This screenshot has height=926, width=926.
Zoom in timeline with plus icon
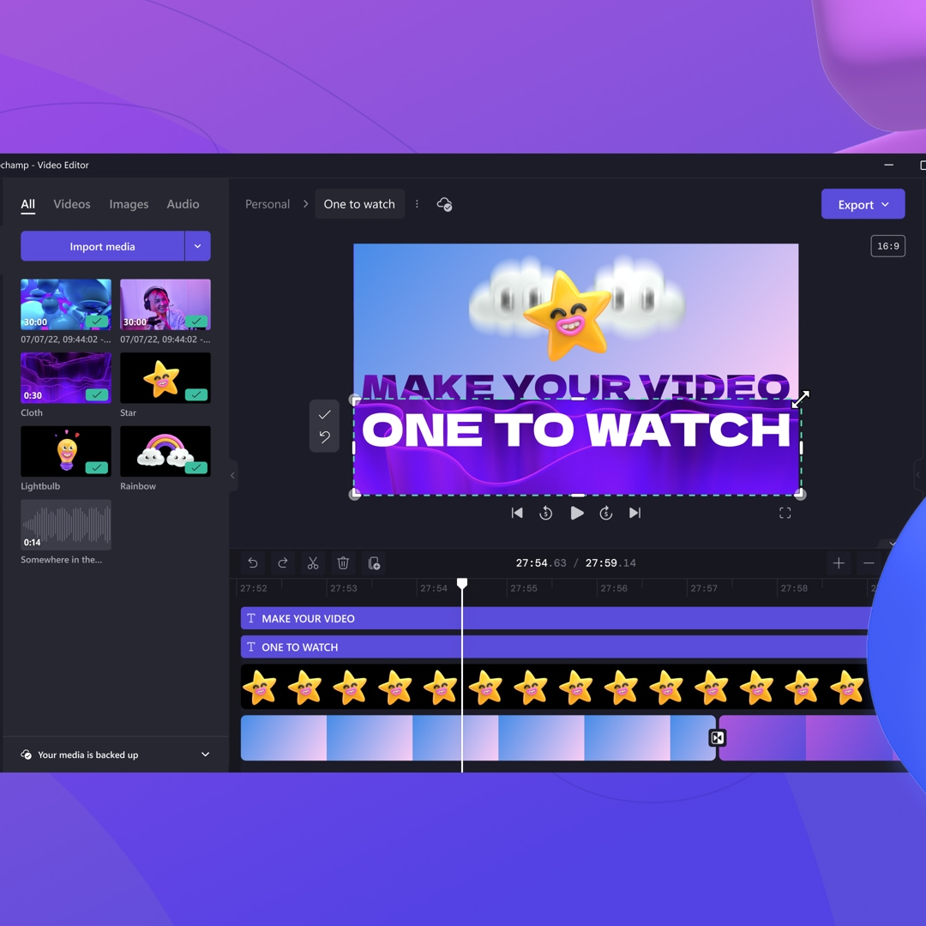[x=839, y=562]
